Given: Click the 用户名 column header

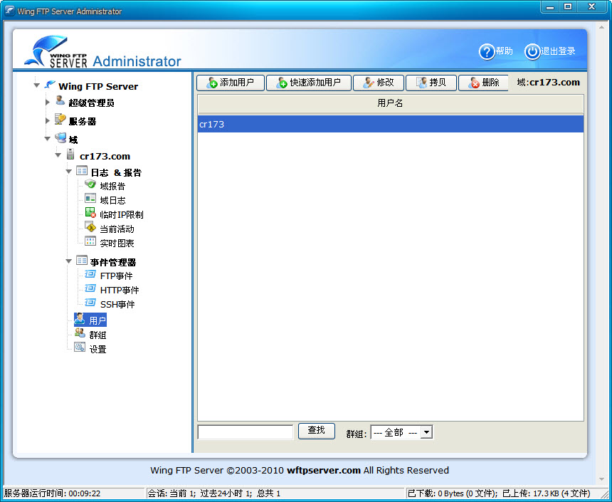Looking at the screenshot, I should [x=390, y=103].
